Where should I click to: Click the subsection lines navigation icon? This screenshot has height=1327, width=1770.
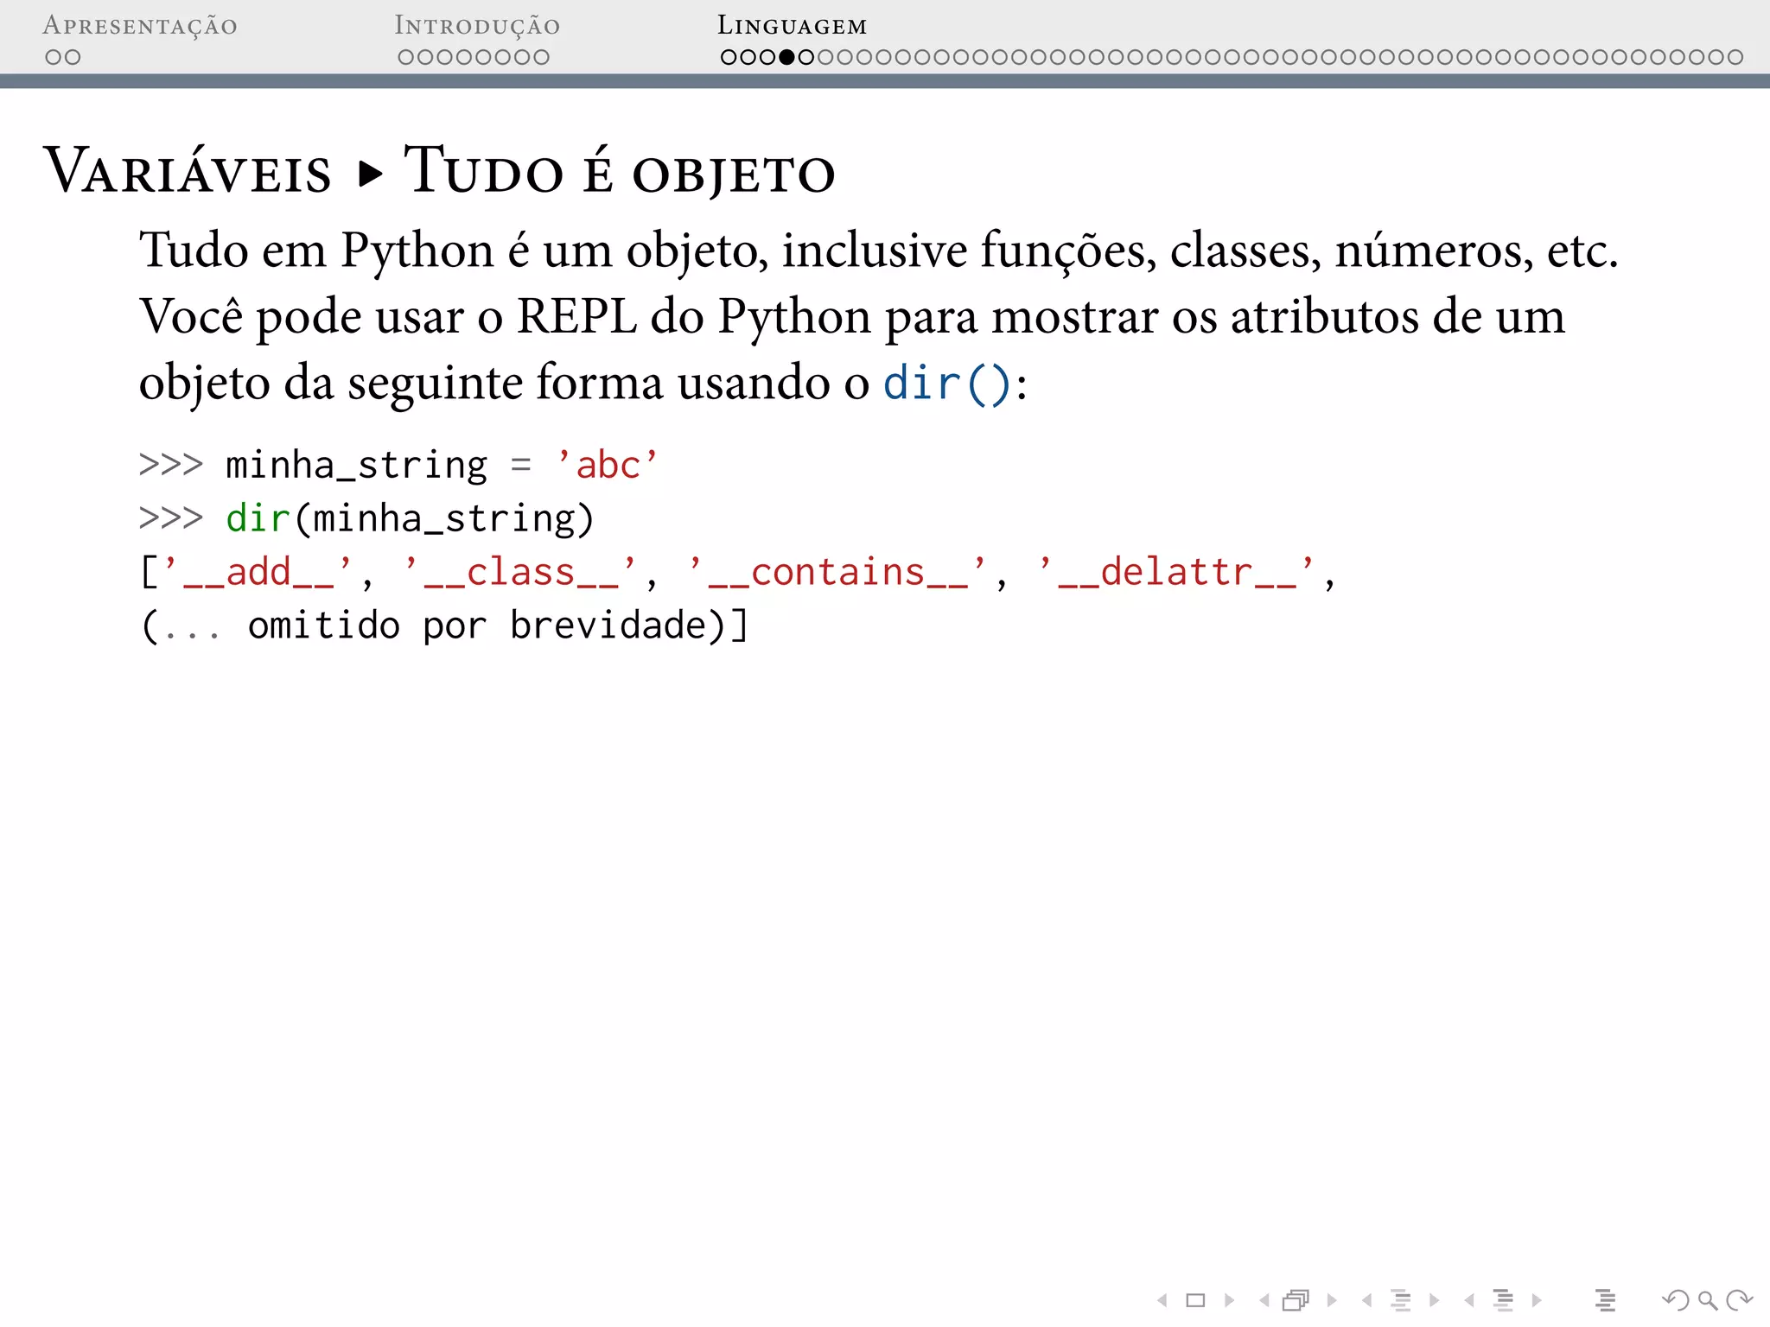pyautogui.click(x=1401, y=1300)
